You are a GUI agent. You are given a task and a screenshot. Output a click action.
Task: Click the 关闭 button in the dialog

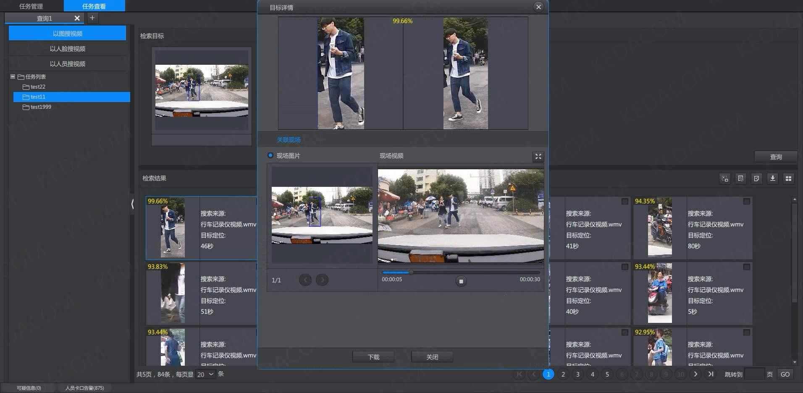click(x=432, y=357)
